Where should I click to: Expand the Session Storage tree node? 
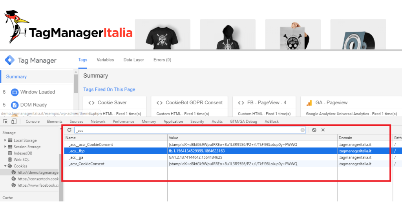5,146
